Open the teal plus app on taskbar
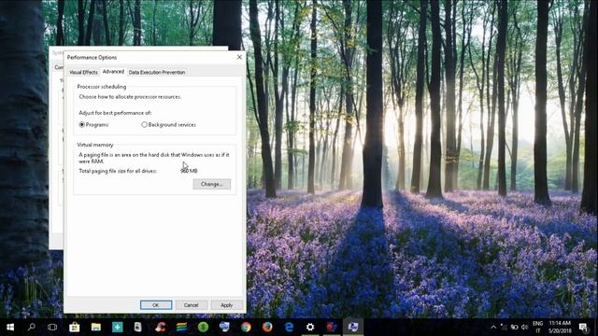598x336 pixels. (118, 327)
